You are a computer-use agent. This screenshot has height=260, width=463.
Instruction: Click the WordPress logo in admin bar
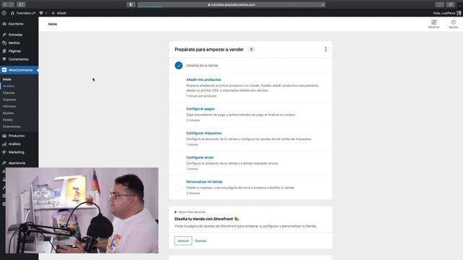click(x=4, y=13)
